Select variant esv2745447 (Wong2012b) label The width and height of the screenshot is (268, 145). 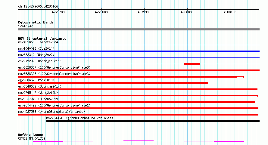38,93
